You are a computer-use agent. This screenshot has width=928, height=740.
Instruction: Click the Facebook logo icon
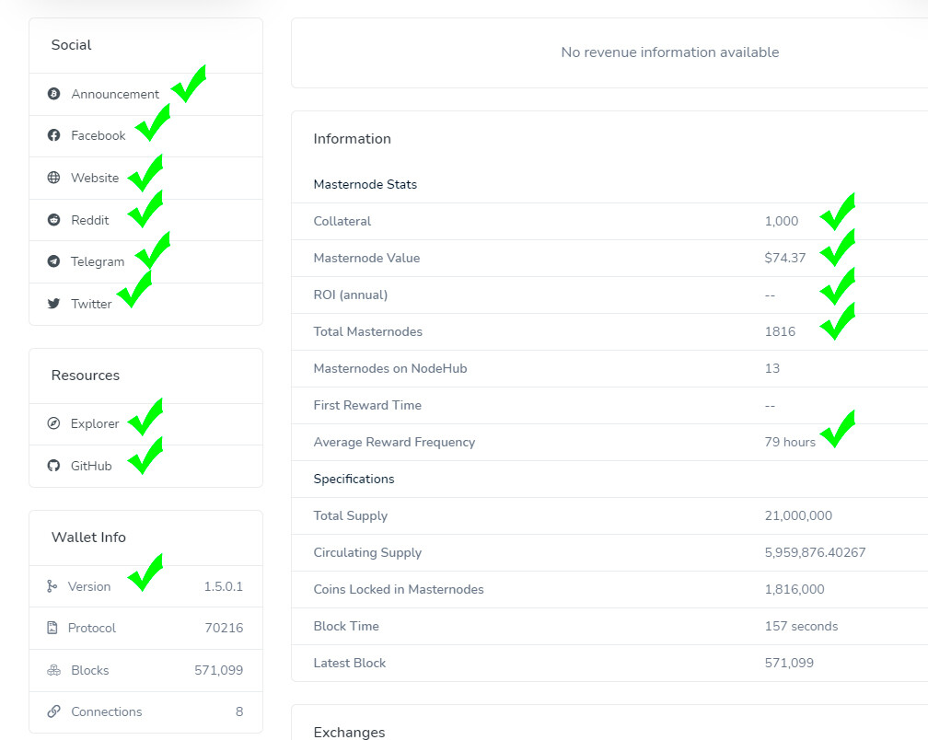53,135
